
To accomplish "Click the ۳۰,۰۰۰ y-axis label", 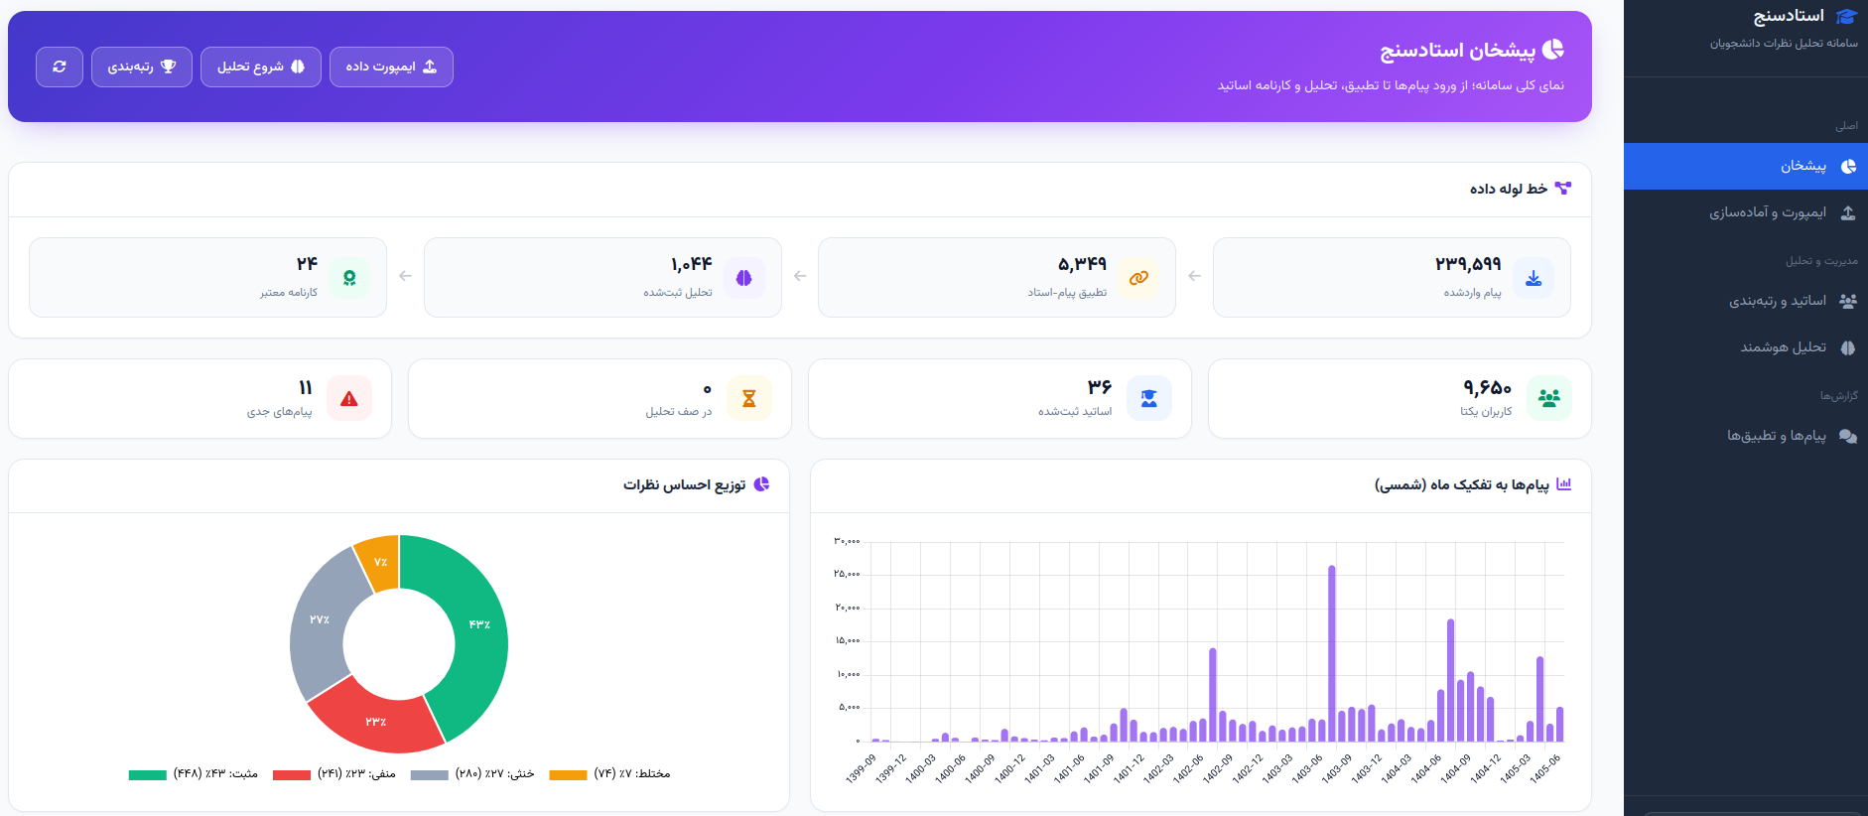I will (847, 541).
